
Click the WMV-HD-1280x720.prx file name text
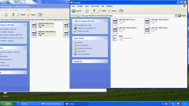point(159,28)
